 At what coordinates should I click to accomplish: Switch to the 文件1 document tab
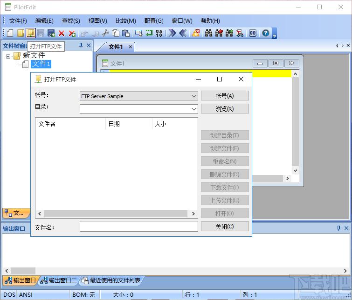click(x=116, y=47)
